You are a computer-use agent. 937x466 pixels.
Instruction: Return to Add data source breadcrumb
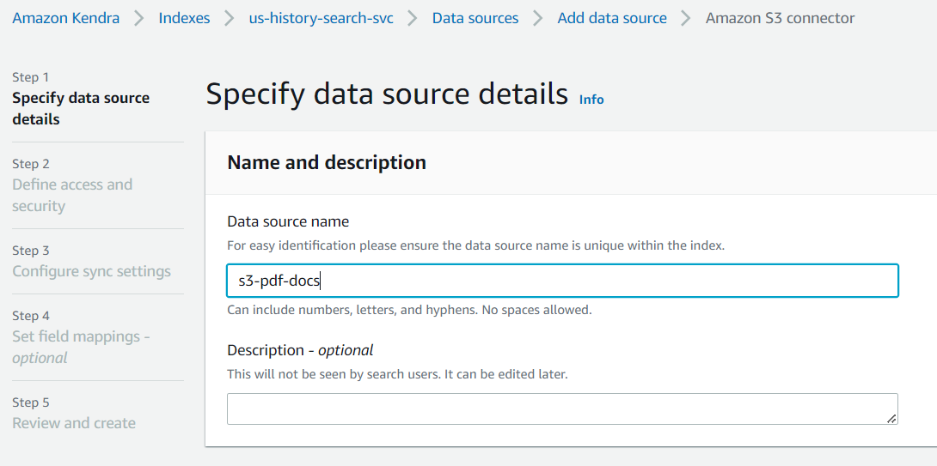pos(612,19)
